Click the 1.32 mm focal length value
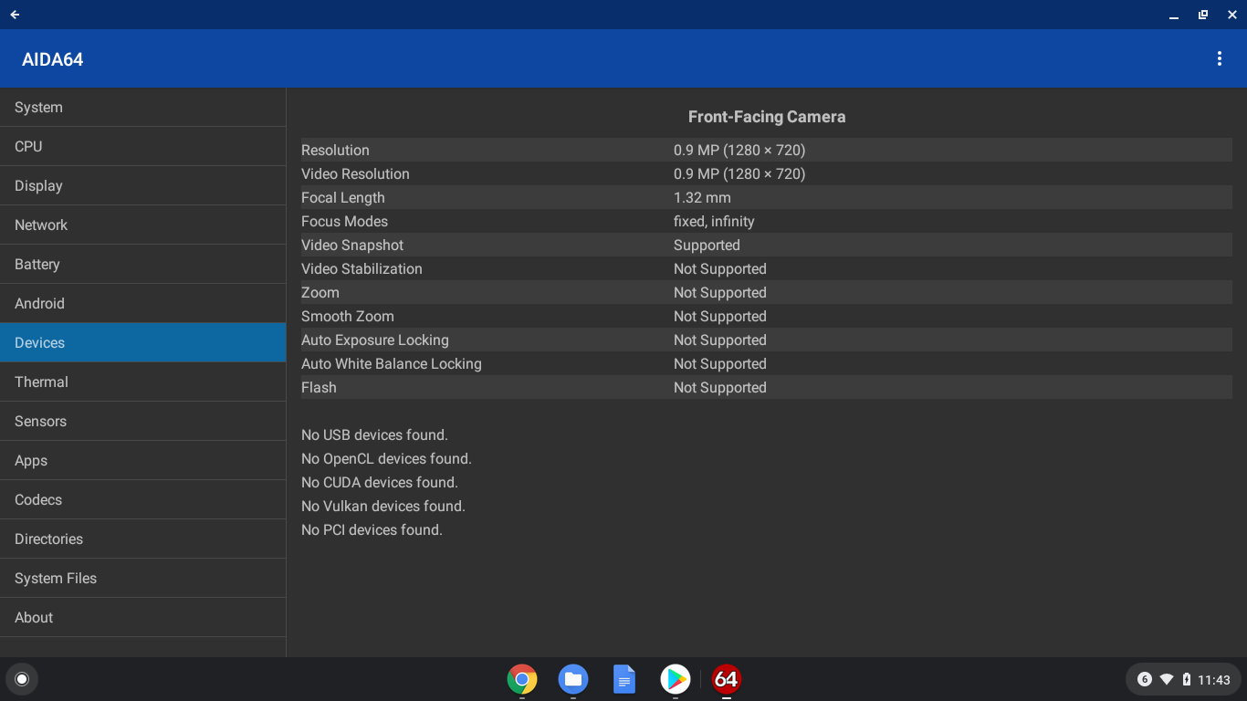The image size is (1247, 701). click(x=702, y=197)
